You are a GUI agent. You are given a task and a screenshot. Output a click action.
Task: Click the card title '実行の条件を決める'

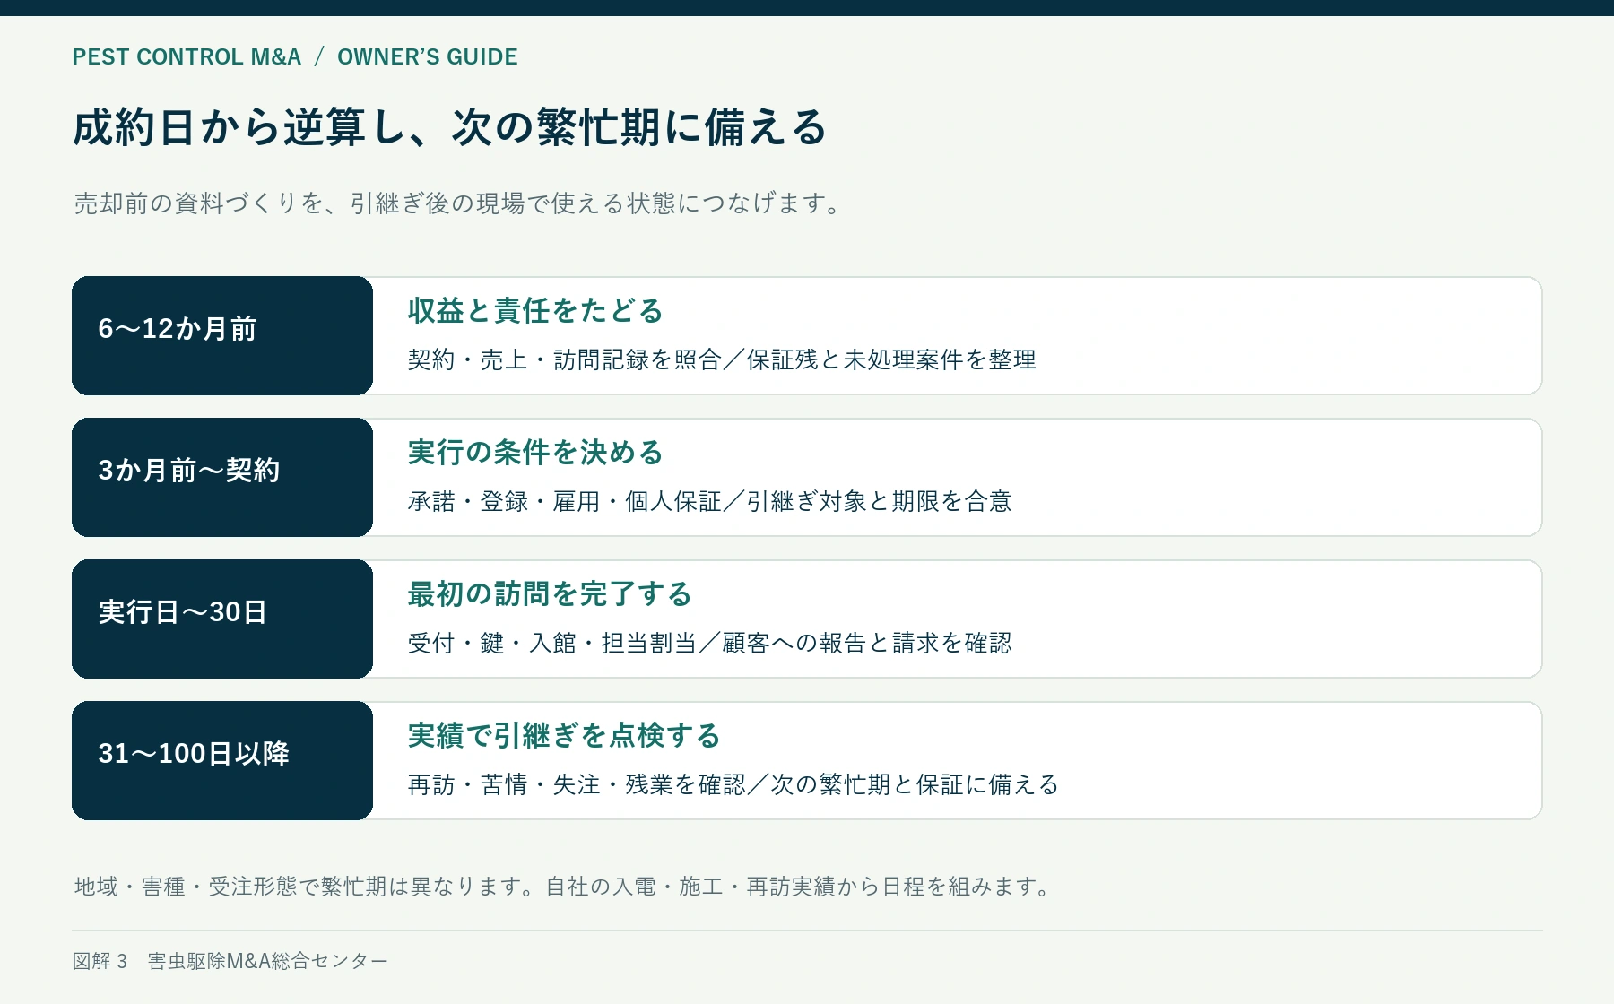coord(535,453)
